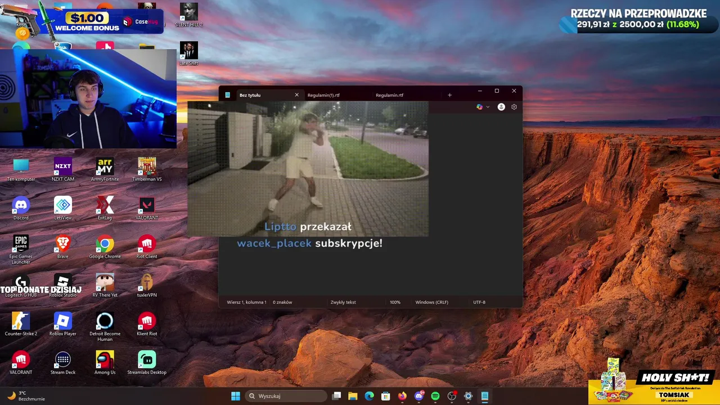Minimize the Notepad window

(x=480, y=91)
